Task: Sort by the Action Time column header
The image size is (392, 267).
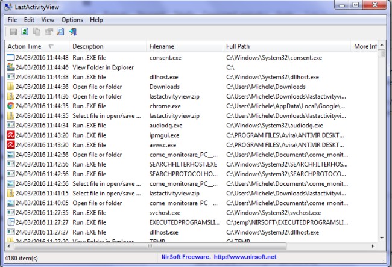Action: (37, 46)
